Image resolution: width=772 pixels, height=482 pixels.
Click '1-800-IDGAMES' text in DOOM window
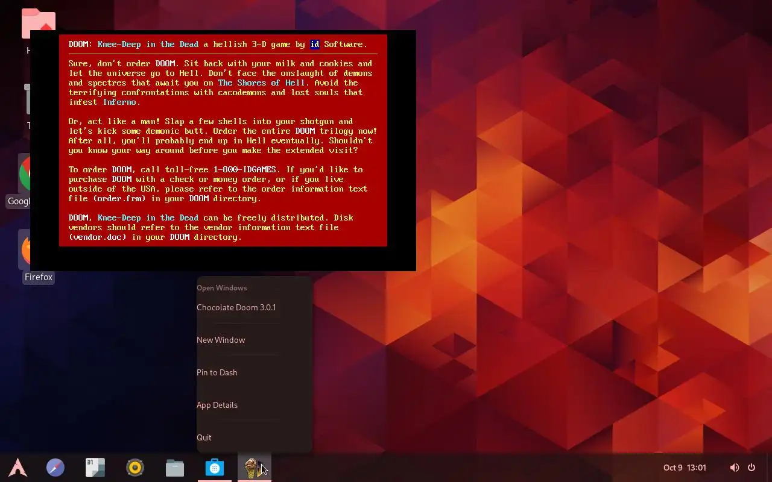point(245,169)
